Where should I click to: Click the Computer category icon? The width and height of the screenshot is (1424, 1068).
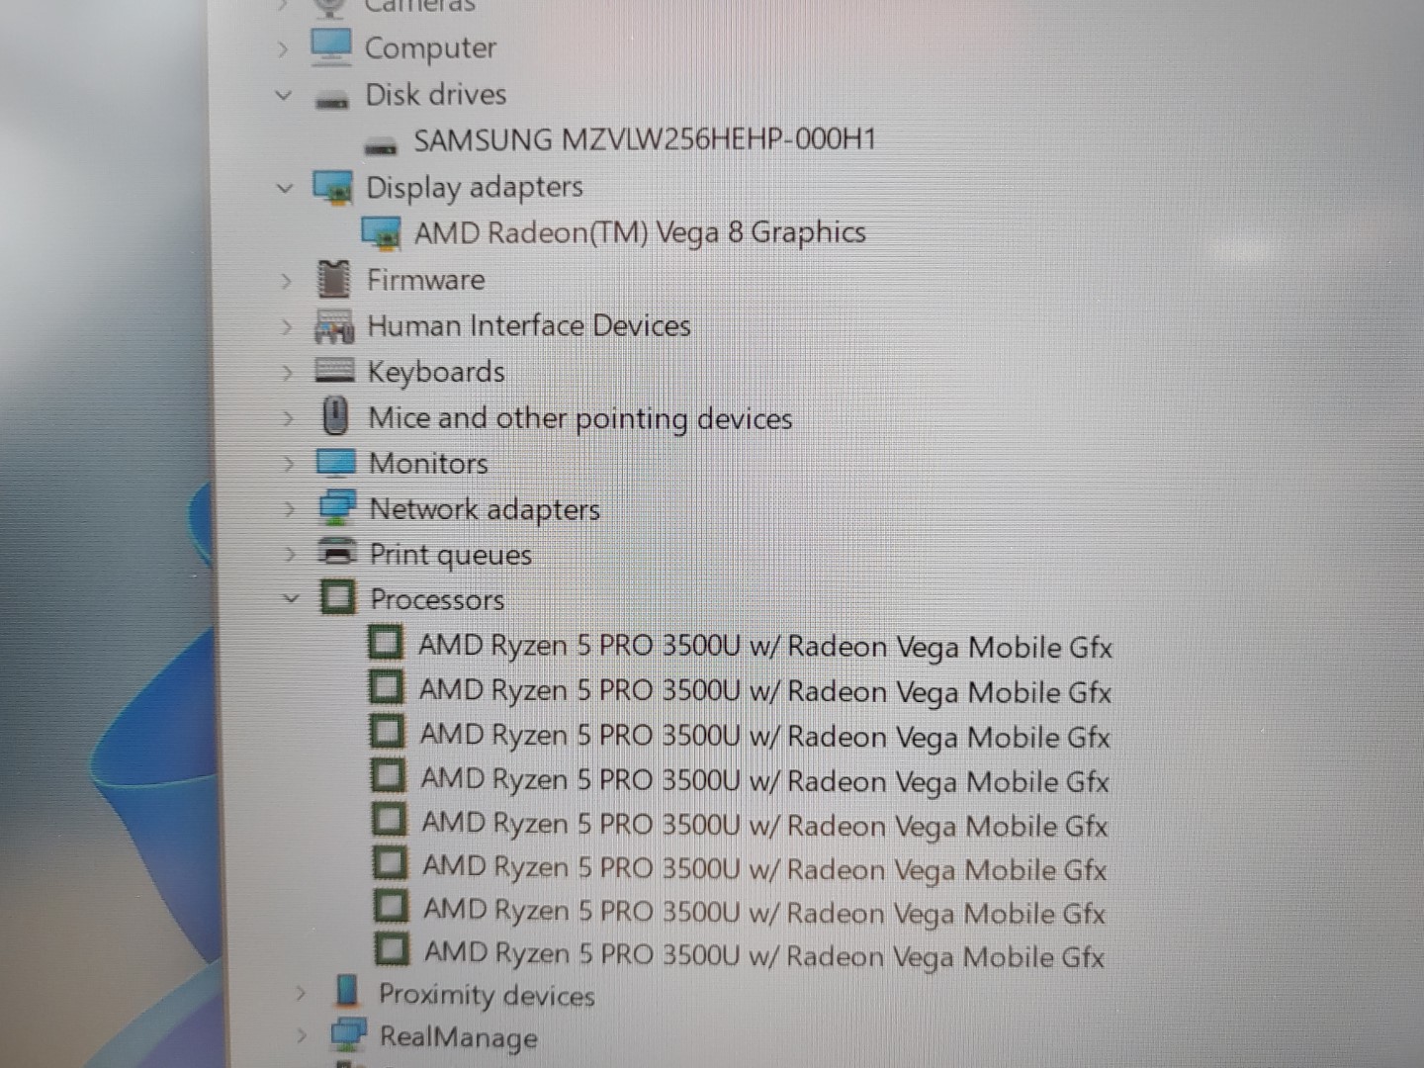click(x=330, y=46)
